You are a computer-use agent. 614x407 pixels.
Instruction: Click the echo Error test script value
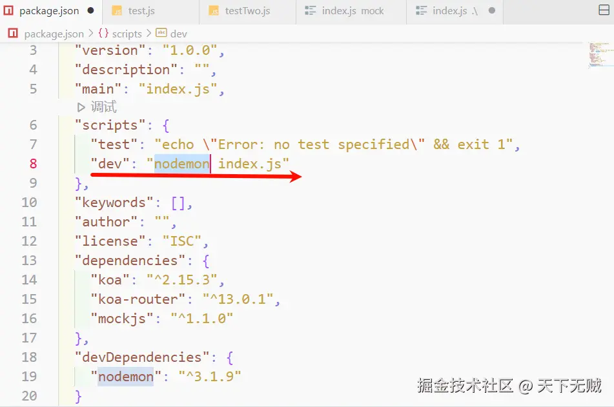coord(334,144)
